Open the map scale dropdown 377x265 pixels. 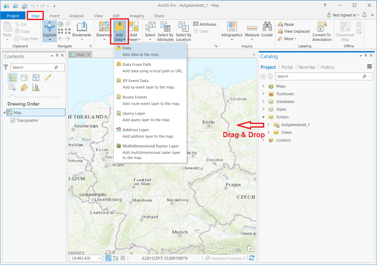(x=100, y=258)
